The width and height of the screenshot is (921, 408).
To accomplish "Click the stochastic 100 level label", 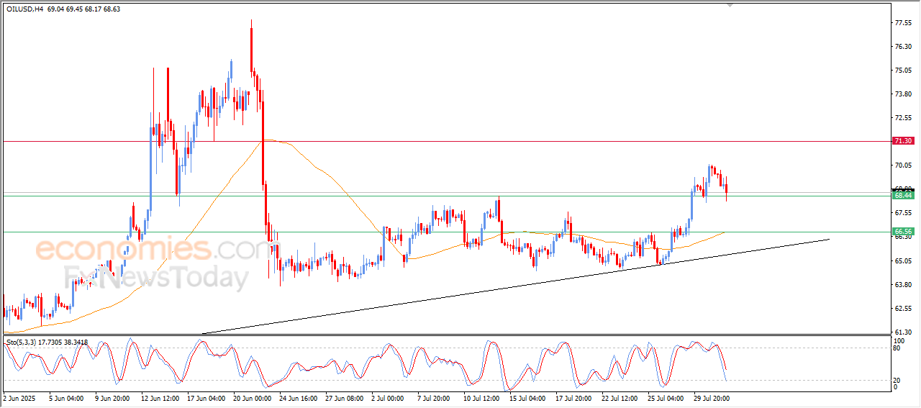I will pyautogui.click(x=899, y=340).
